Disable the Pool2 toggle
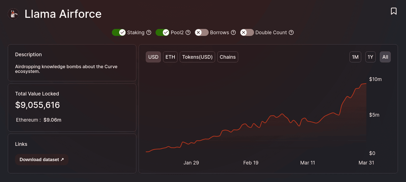 [x=163, y=33]
